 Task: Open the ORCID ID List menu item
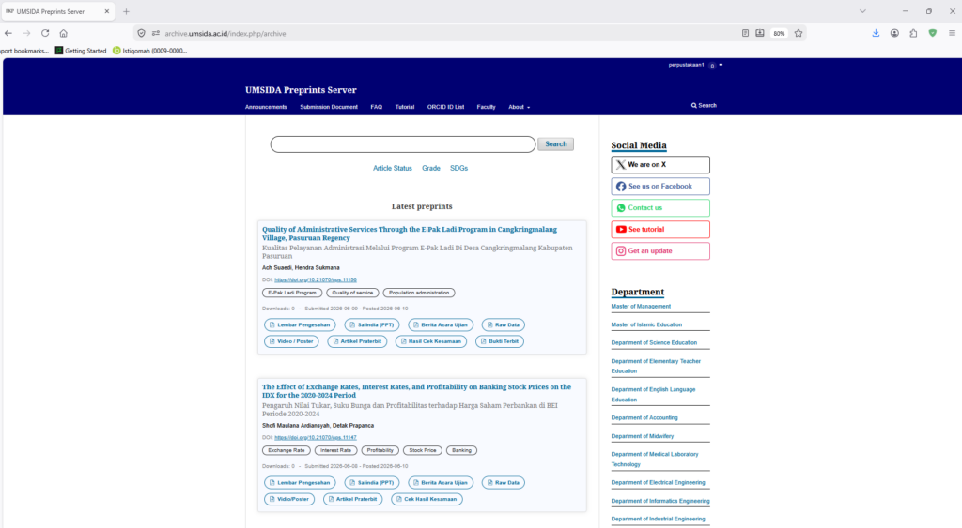[x=445, y=107]
